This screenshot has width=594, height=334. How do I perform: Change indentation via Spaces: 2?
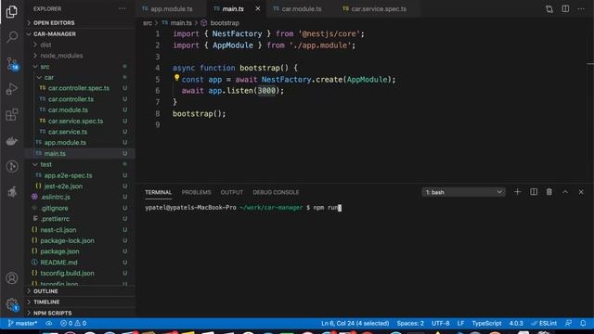[x=410, y=324]
